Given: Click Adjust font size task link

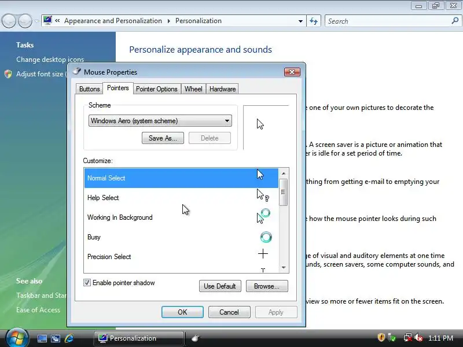Looking at the screenshot, I should [x=40, y=74].
